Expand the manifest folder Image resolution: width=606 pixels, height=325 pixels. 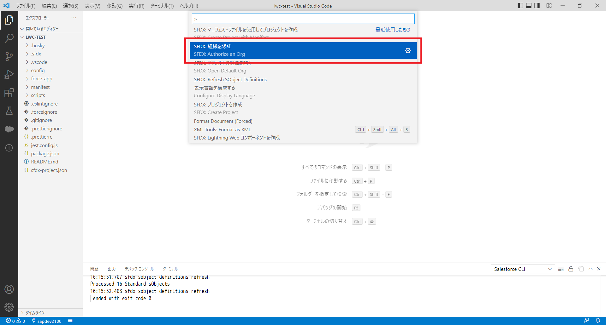50,87
